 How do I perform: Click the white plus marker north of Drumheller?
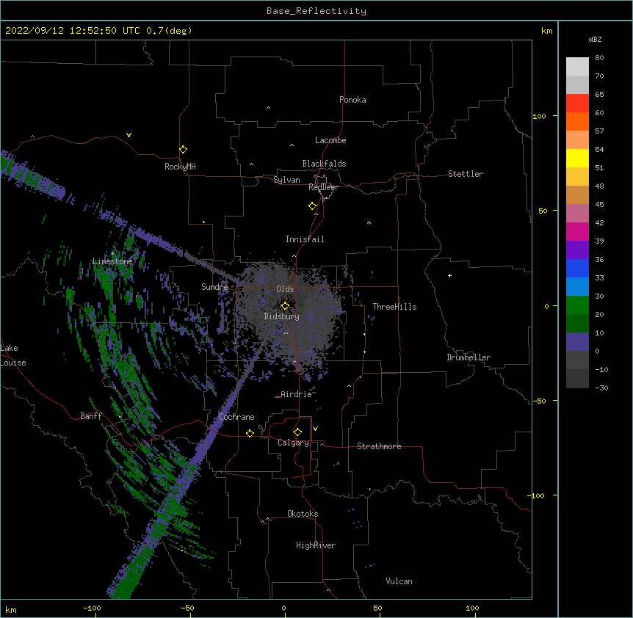449,275
